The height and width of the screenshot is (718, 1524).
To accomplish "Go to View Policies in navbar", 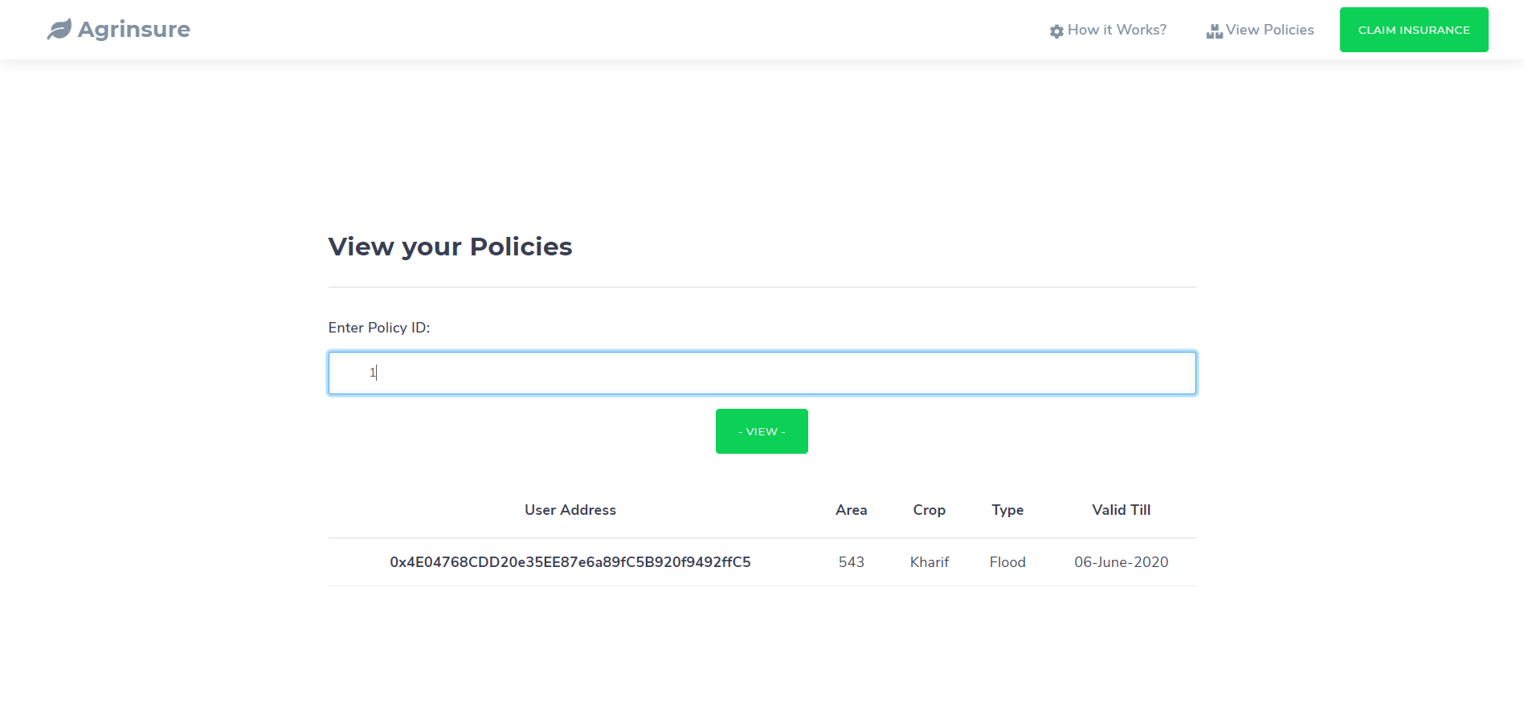I will click(x=1269, y=30).
